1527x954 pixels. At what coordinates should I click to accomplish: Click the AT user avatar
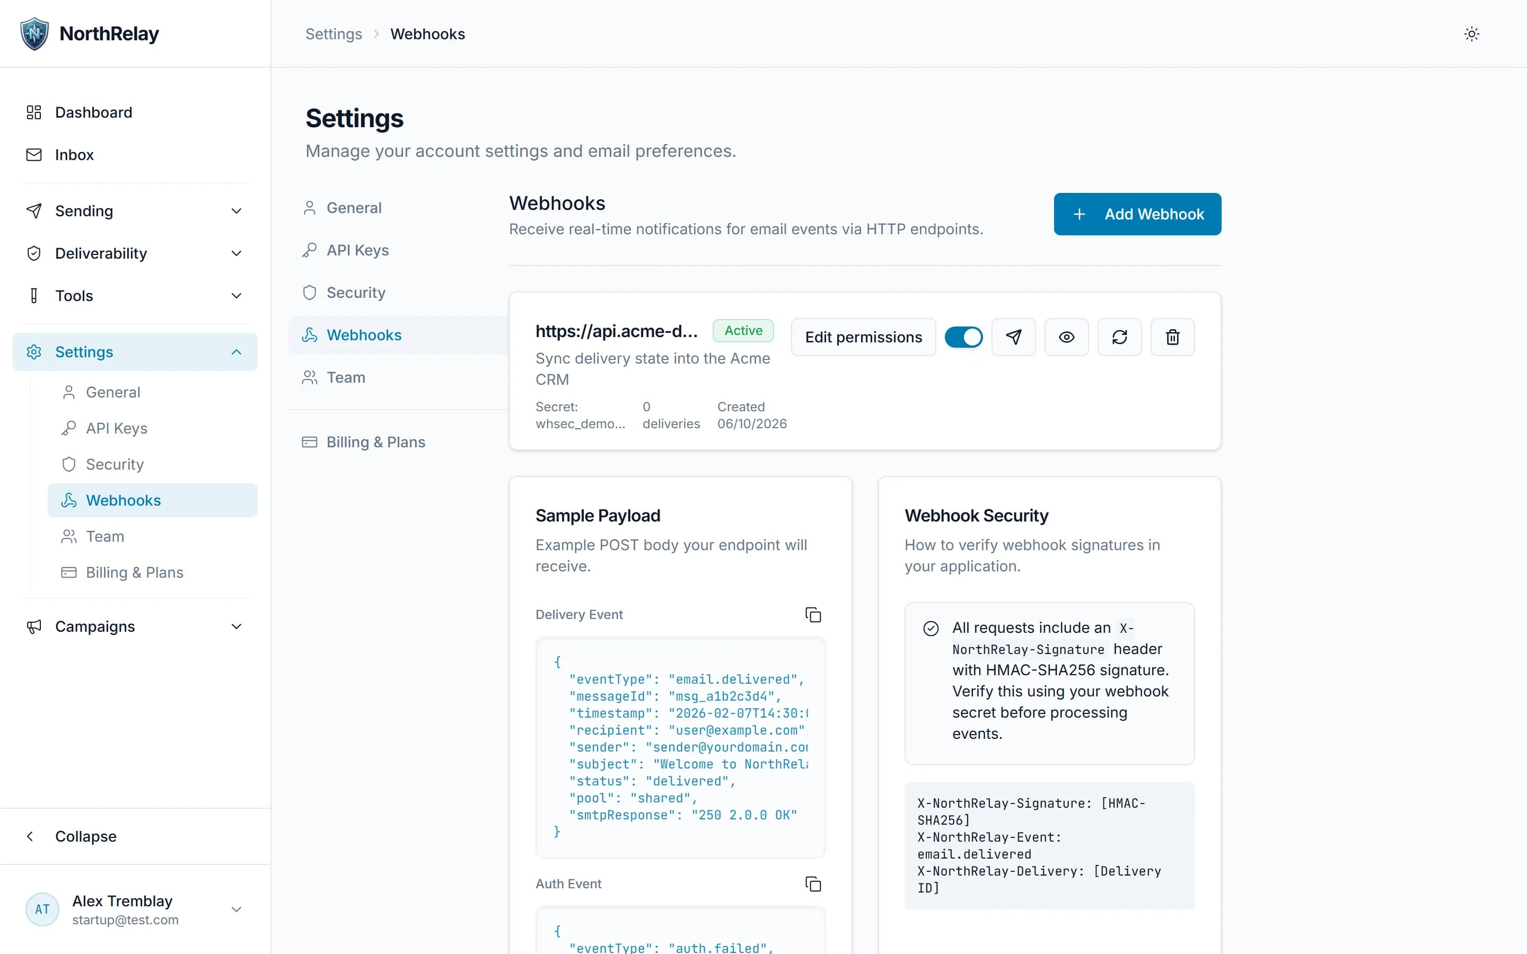[42, 909]
